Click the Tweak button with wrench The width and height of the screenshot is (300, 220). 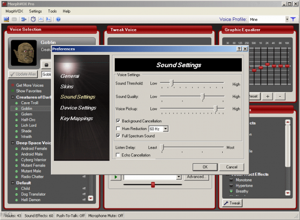click(x=232, y=203)
